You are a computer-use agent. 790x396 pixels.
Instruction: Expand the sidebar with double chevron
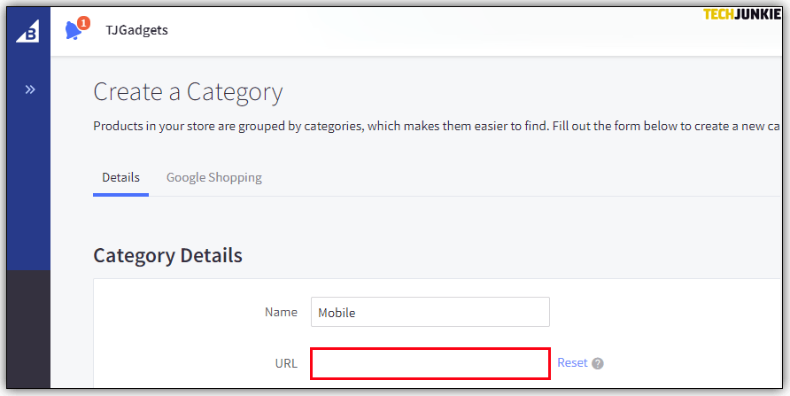tap(29, 89)
